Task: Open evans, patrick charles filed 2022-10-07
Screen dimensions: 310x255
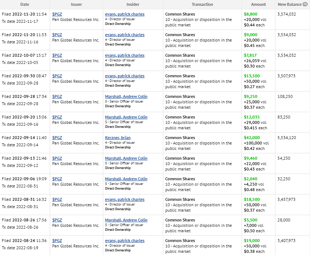Action: pos(124,56)
